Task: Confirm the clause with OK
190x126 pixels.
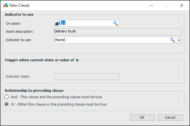Action: [x=142, y=117]
